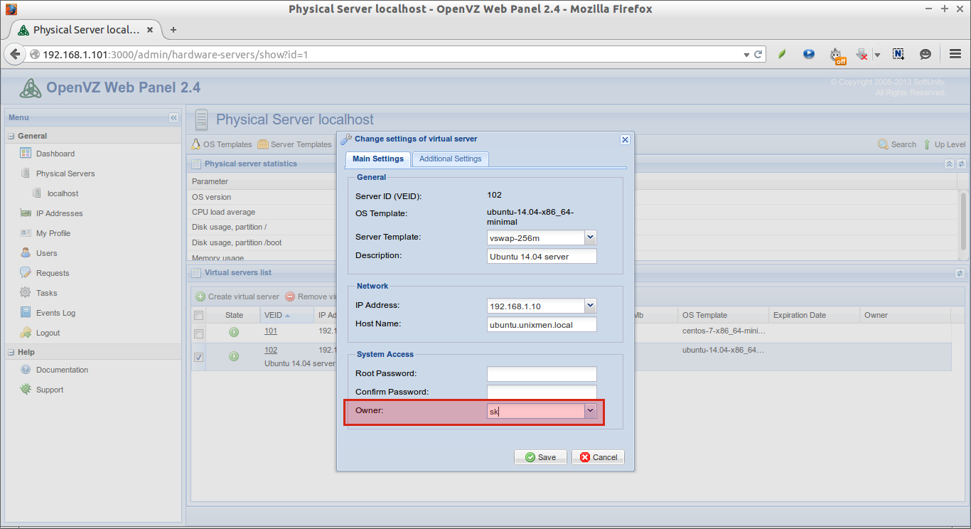971x529 pixels.
Task: Open the Server Template dropdown arrow
Action: pyautogui.click(x=590, y=237)
